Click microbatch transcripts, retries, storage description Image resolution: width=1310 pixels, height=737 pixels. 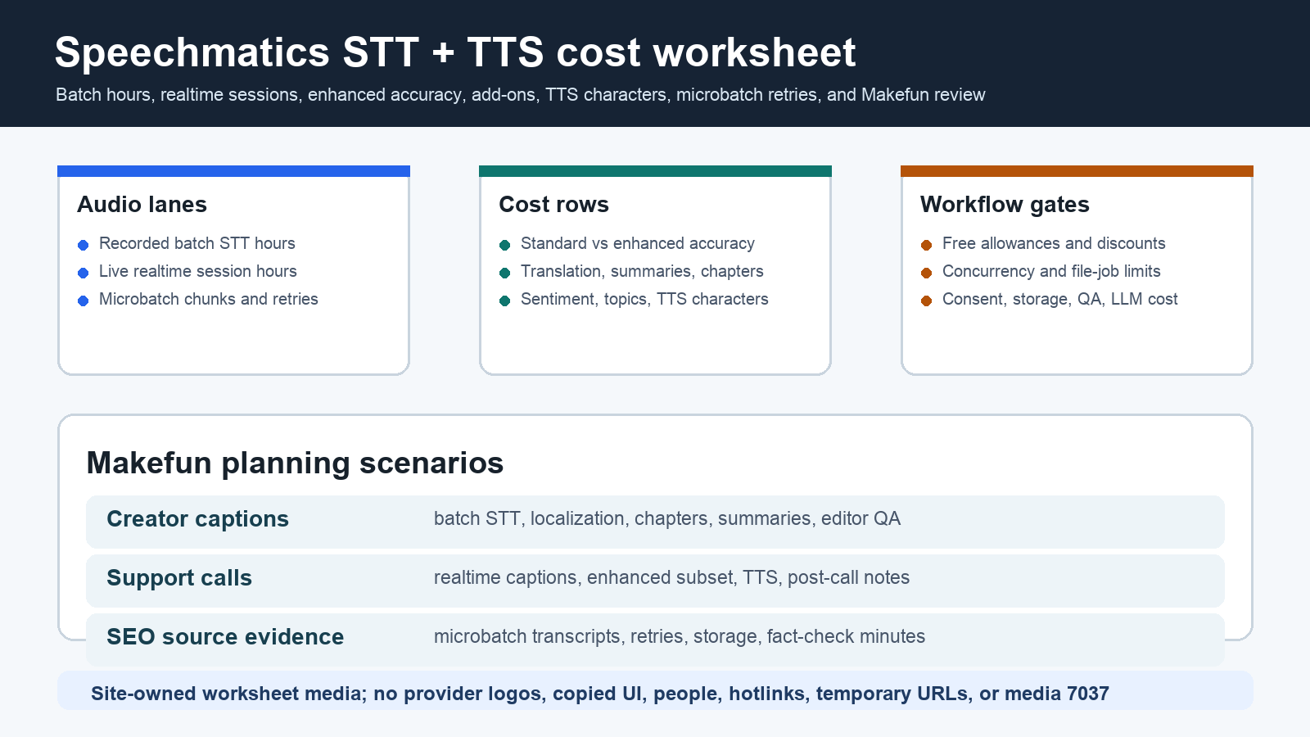click(x=680, y=636)
